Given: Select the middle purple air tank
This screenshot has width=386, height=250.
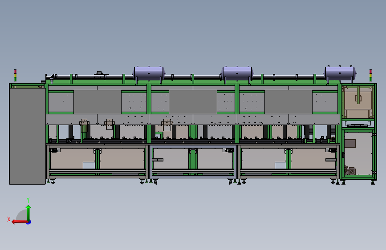Looking at the screenshot, I should pyautogui.click(x=237, y=73).
